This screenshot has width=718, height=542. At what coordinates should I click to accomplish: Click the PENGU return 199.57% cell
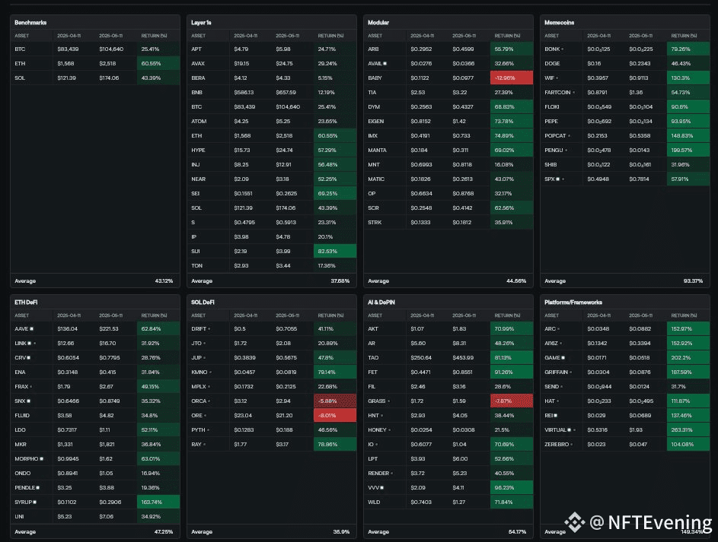pos(688,151)
